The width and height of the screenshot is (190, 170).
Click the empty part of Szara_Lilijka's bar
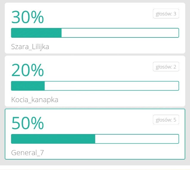click(120, 33)
